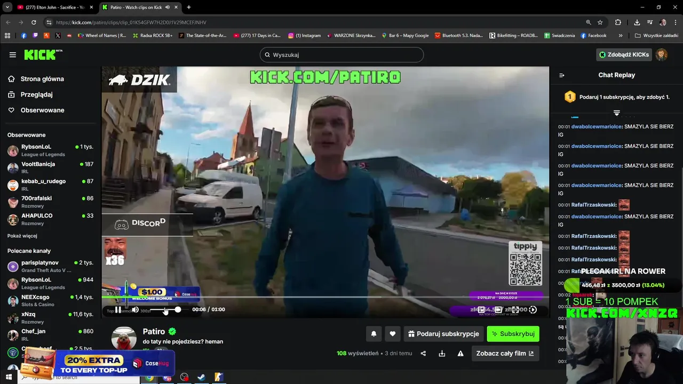Report the clip with warning icon

(x=460, y=353)
